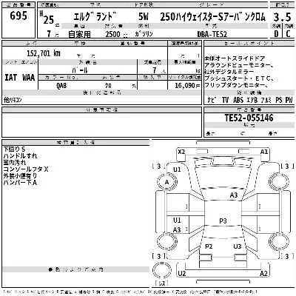Click the P2 rear damage mark
Viewport: 296px width, 296px height.
pos(209,246)
